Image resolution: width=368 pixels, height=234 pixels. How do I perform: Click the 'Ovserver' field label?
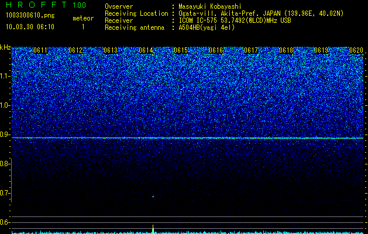[119, 6]
